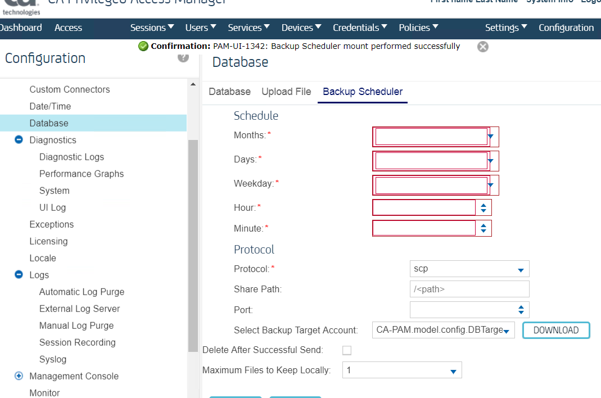
Task: Click the green confirmation checkmark icon
Action: pyautogui.click(x=143, y=47)
